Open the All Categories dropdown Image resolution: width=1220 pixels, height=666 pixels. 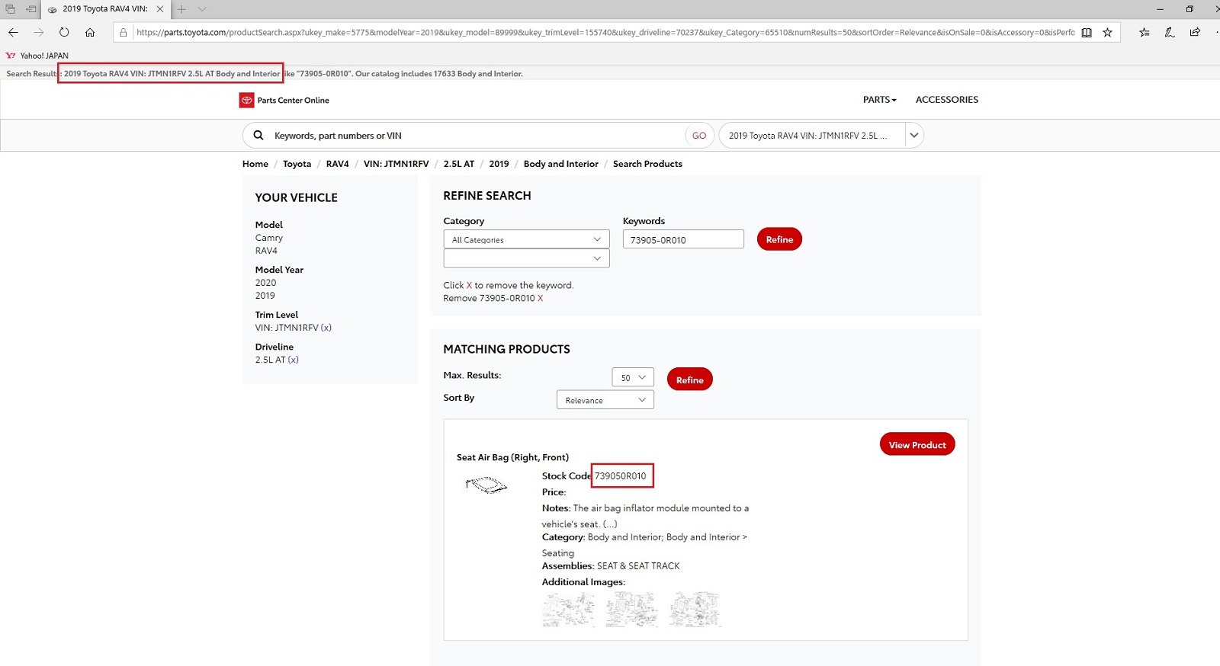(x=526, y=239)
